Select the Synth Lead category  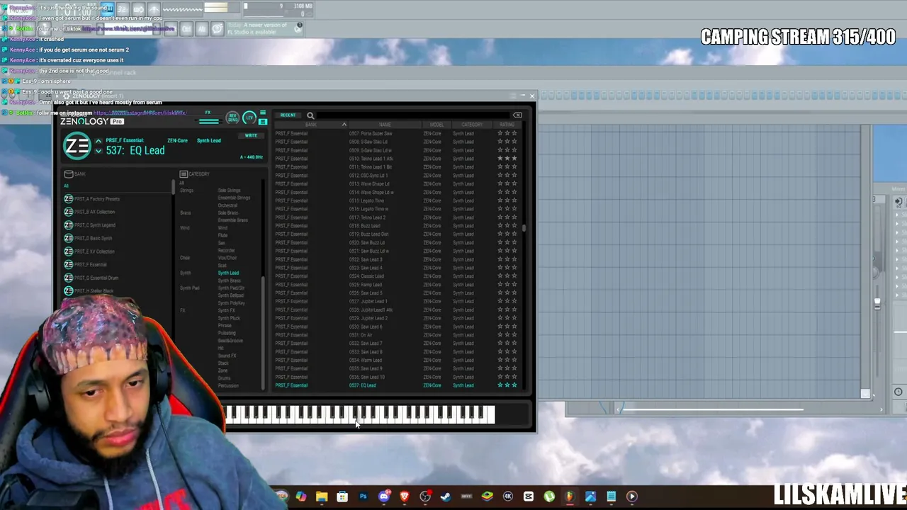228,273
